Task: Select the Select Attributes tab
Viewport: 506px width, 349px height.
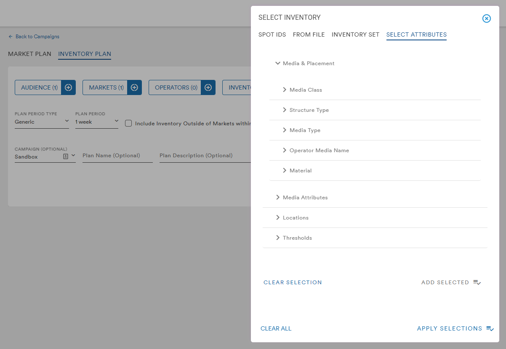Action: [416, 35]
